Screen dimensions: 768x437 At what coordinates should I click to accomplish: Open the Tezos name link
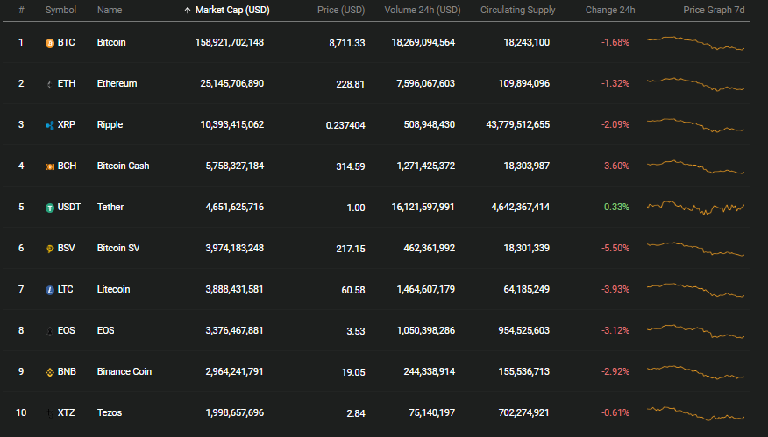[110, 412]
